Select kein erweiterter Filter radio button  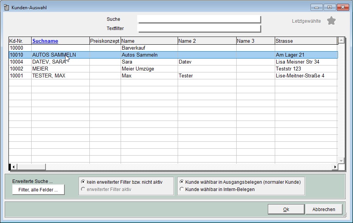click(x=83, y=182)
